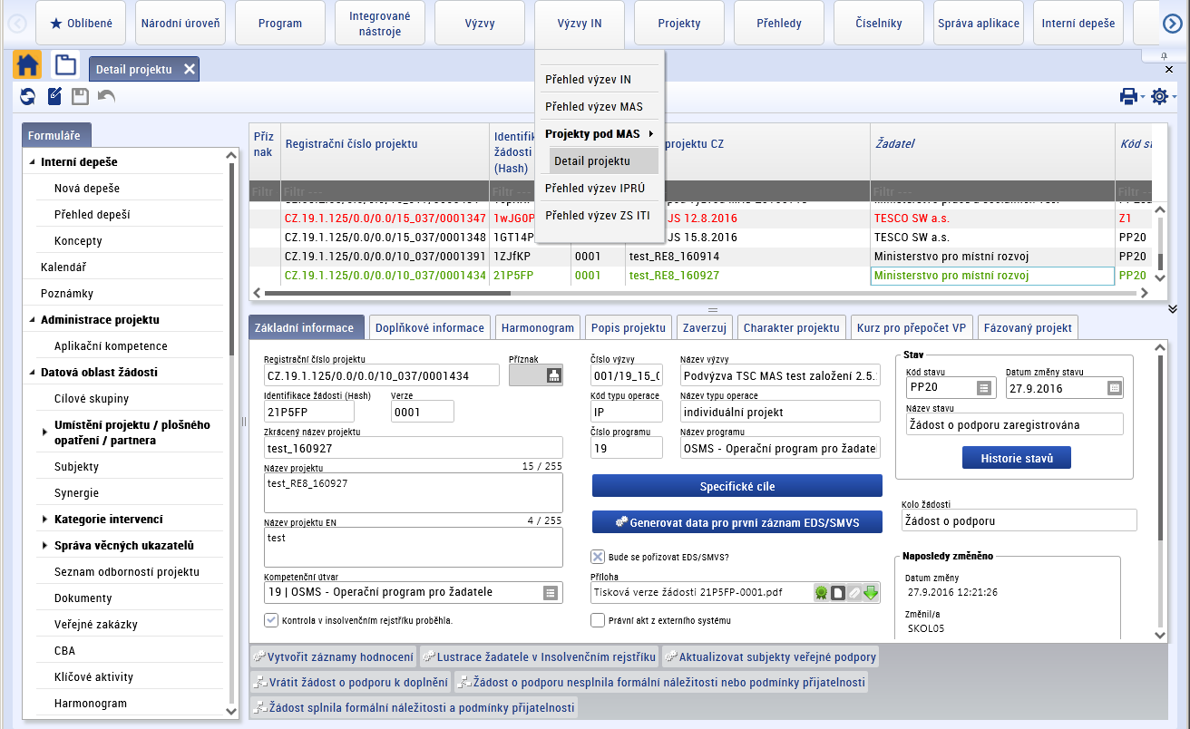
Task: Open the Charakter projektu tab
Action: click(x=792, y=327)
